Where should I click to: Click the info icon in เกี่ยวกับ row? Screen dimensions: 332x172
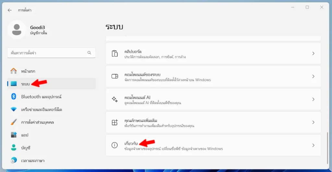click(114, 145)
